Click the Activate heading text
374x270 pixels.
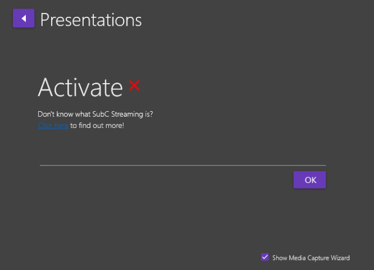point(80,88)
